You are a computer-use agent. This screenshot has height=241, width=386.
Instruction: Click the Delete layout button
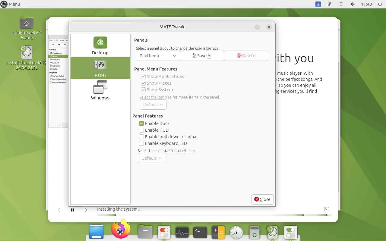(x=246, y=56)
